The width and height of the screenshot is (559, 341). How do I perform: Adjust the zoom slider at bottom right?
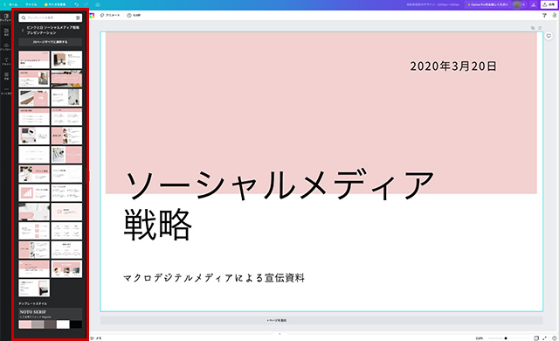click(x=506, y=338)
